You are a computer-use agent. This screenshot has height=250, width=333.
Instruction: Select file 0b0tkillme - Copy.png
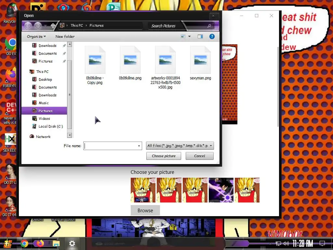pos(95,65)
